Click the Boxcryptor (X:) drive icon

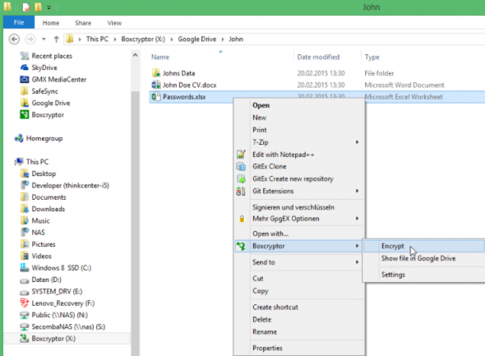(x=25, y=339)
